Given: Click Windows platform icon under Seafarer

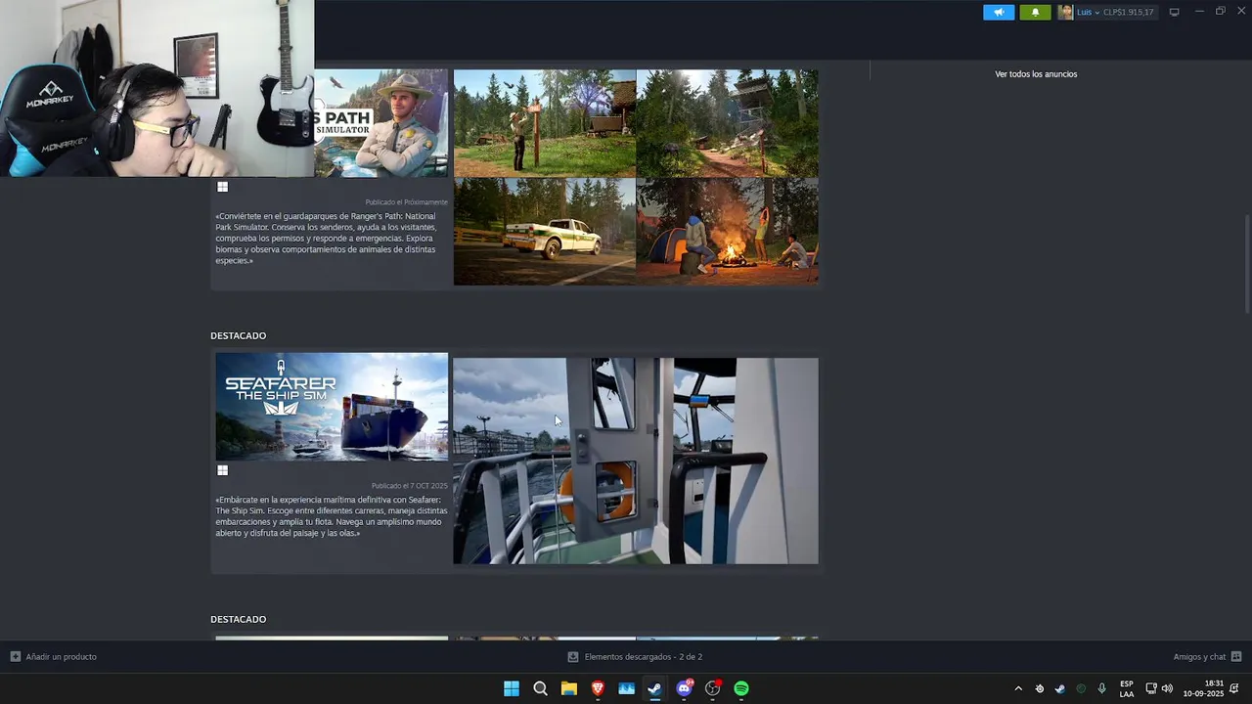Looking at the screenshot, I should (222, 470).
